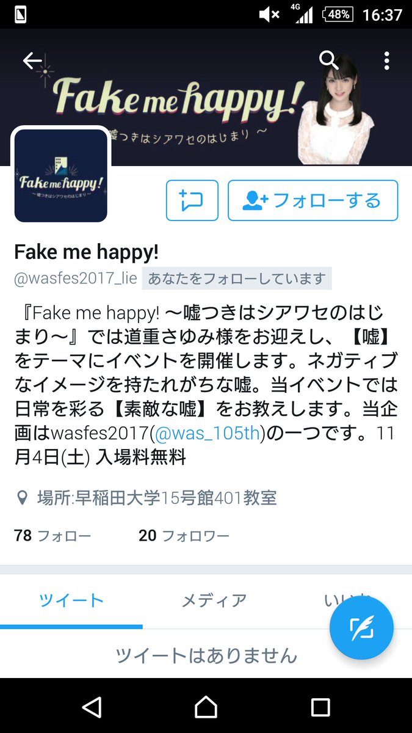
Task: Tap the muted volume status icon
Action: click(x=269, y=14)
